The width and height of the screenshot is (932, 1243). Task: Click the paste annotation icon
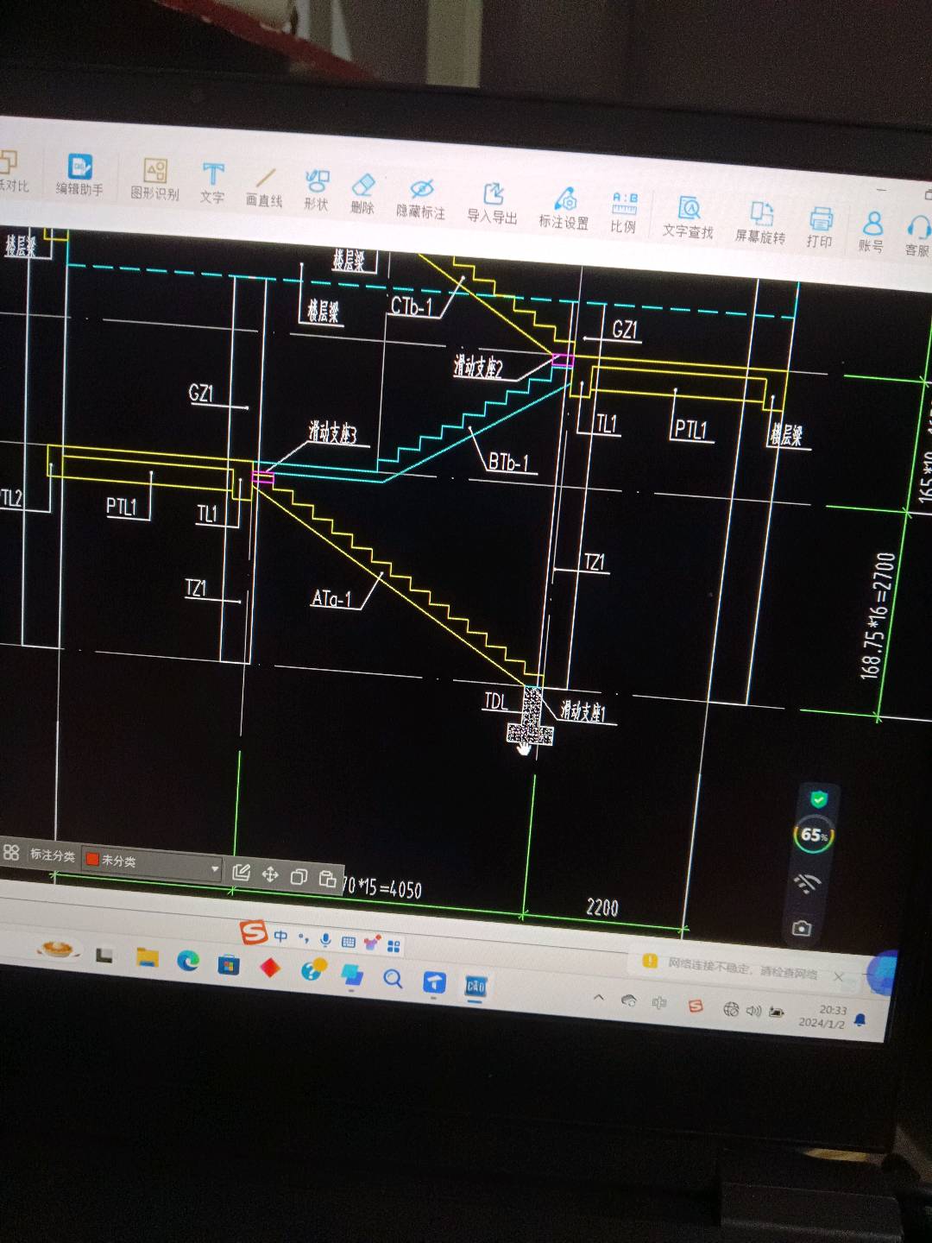point(327,879)
